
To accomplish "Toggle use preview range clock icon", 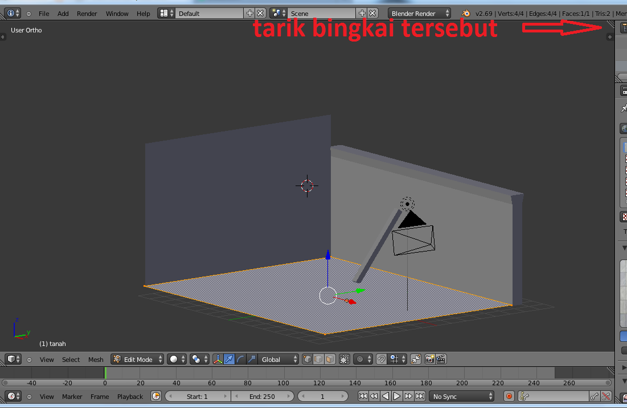I will [156, 396].
